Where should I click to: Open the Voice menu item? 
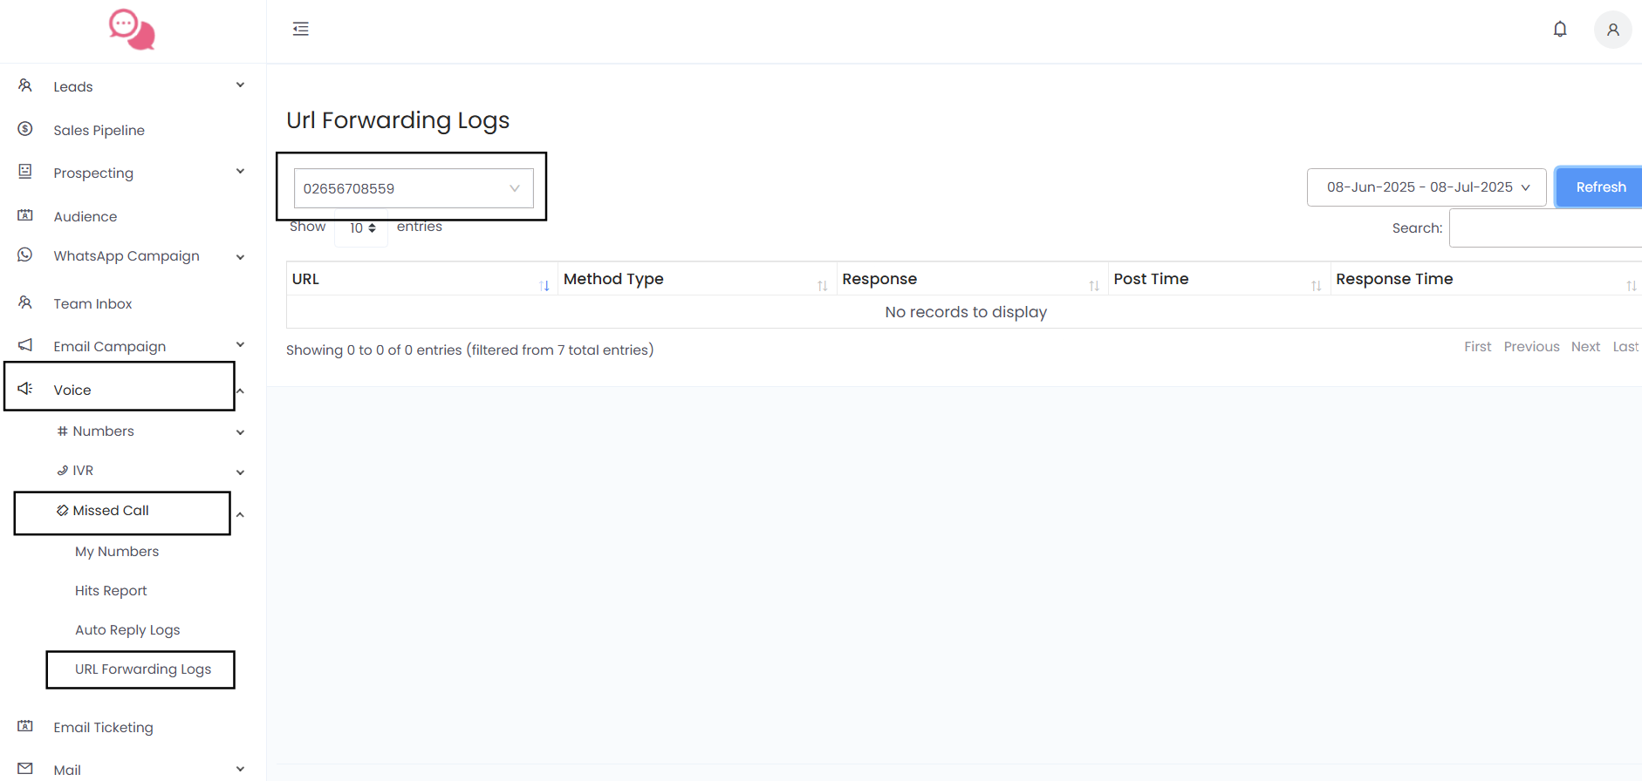72,390
